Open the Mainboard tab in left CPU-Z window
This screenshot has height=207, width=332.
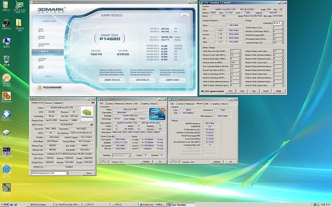(x=119, y=103)
